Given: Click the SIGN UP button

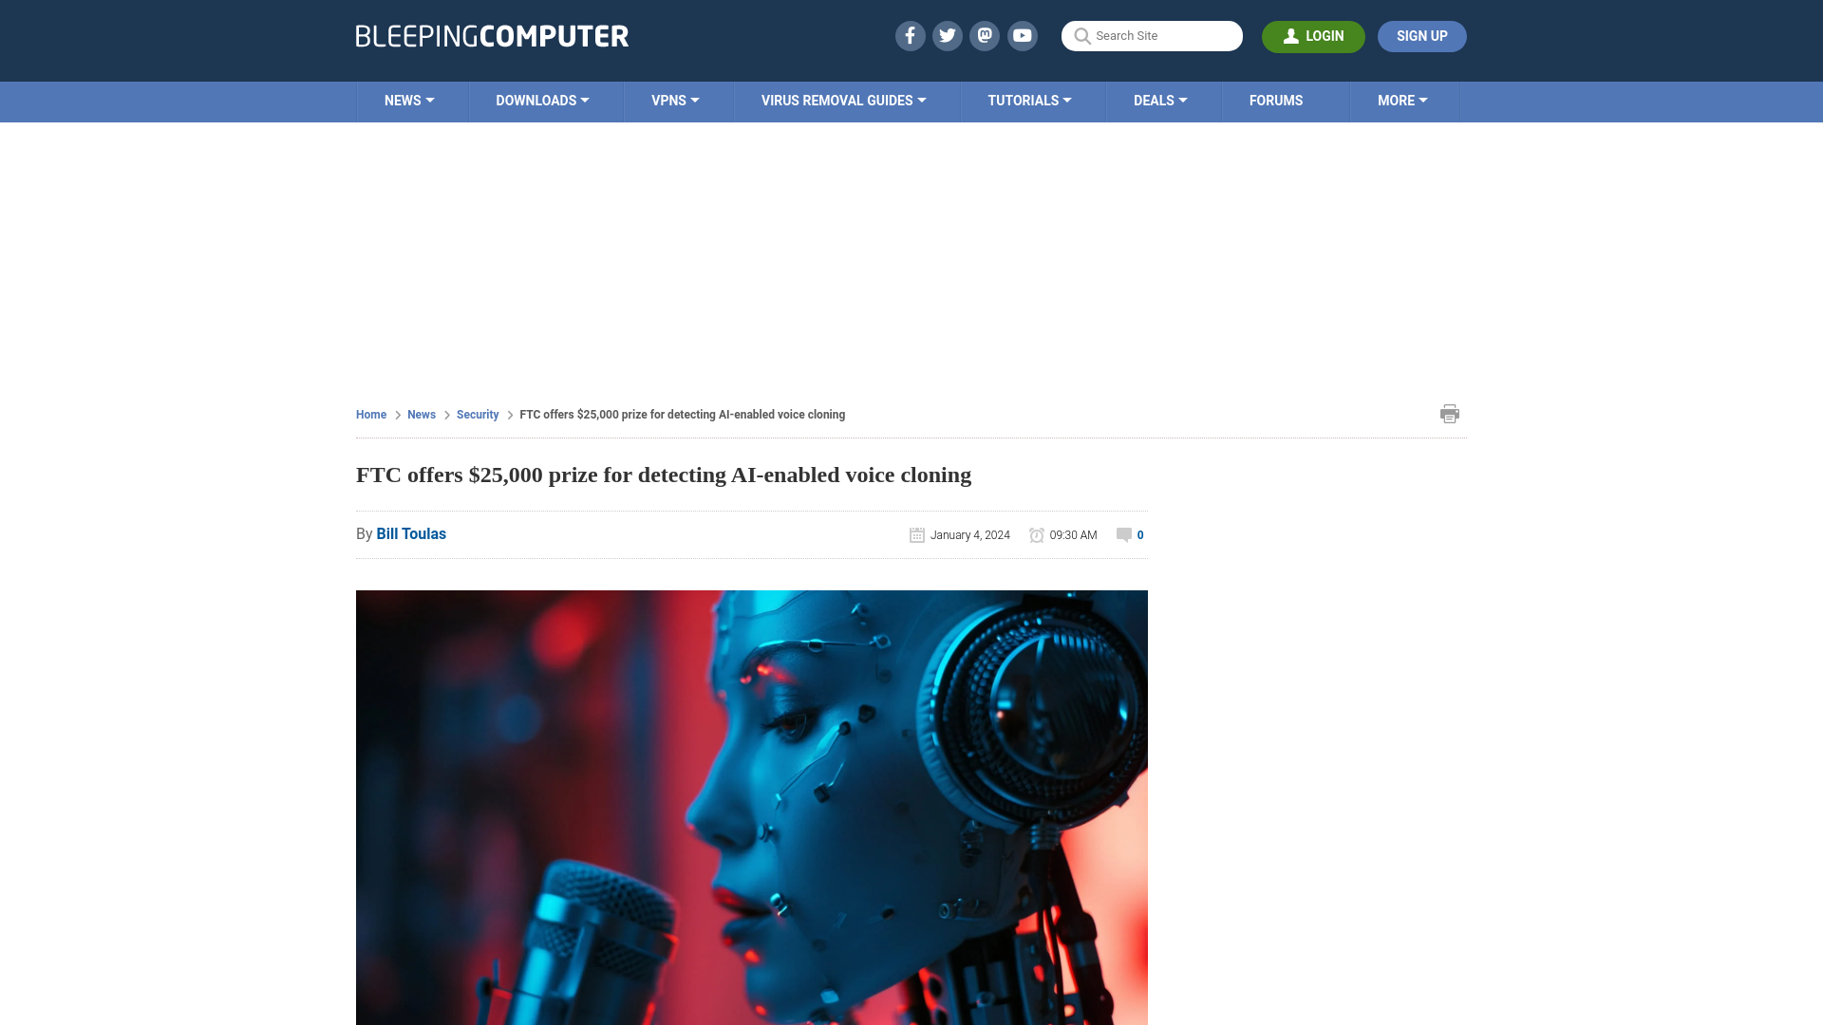Looking at the screenshot, I should click(1421, 35).
